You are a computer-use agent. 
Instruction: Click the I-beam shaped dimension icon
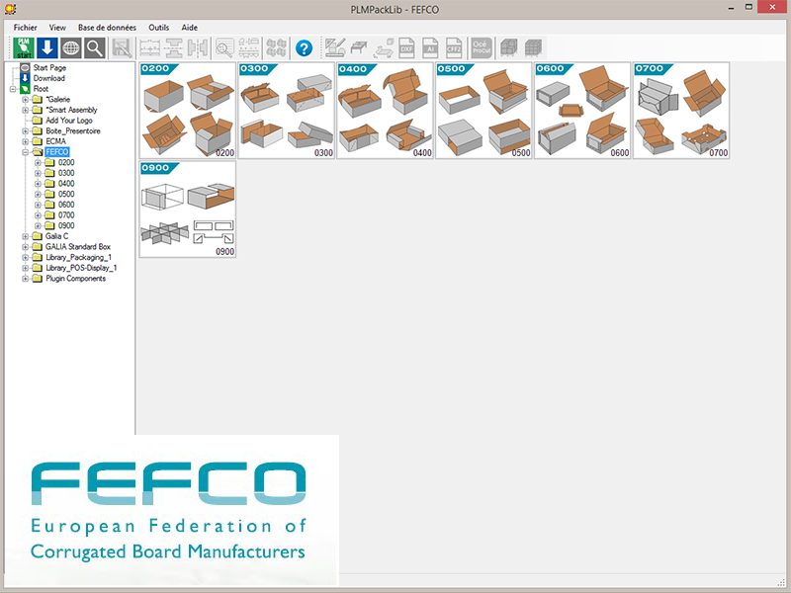pos(174,47)
